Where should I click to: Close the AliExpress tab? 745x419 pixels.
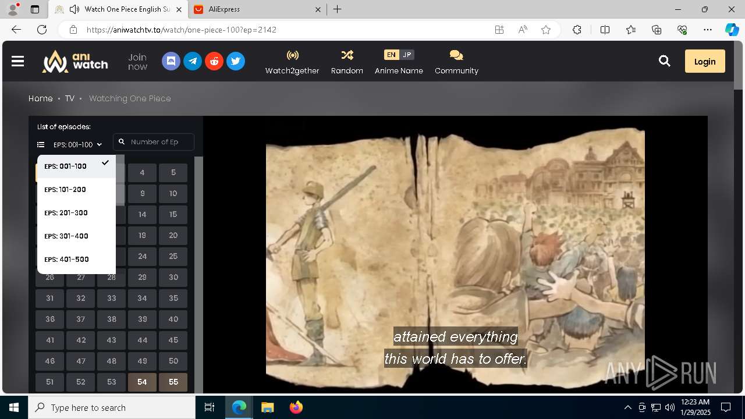click(318, 9)
